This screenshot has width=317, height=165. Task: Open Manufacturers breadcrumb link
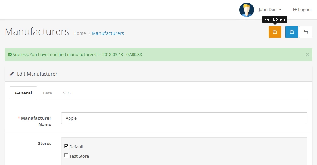(108, 33)
